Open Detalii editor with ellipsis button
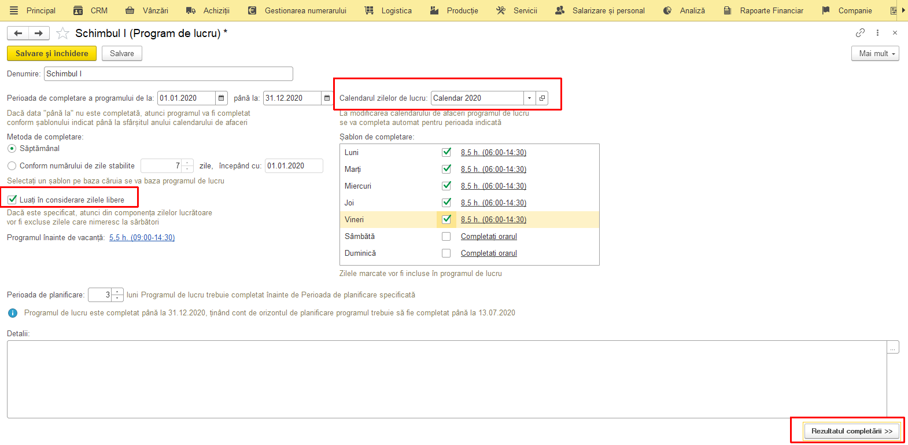Screen dimensions: 908x445 click(x=893, y=347)
